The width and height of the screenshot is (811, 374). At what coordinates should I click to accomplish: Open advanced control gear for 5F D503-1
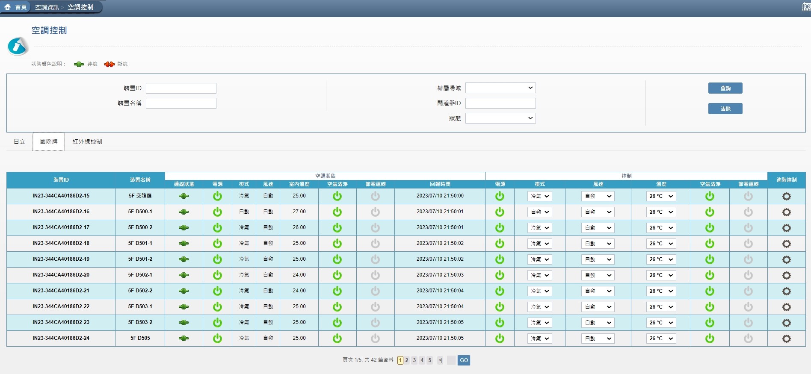[786, 307]
